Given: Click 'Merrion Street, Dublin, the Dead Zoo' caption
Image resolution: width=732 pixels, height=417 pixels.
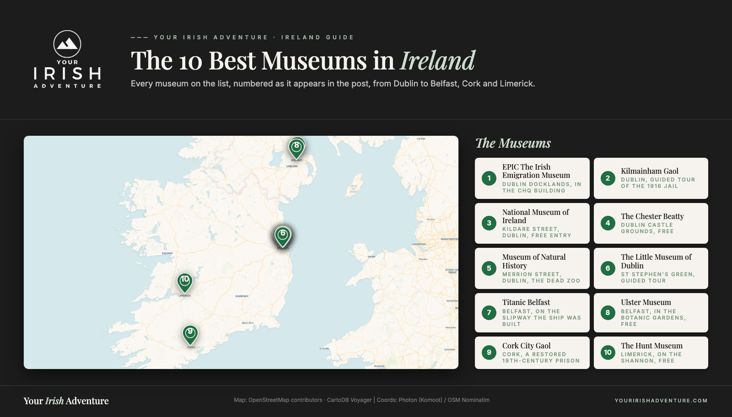Looking at the screenshot, I should point(541,278).
